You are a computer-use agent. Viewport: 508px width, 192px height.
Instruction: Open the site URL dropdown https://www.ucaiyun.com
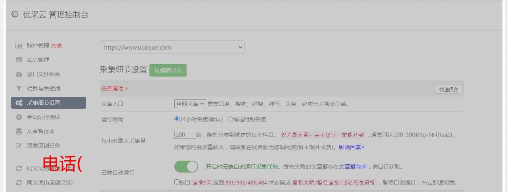click(172, 47)
